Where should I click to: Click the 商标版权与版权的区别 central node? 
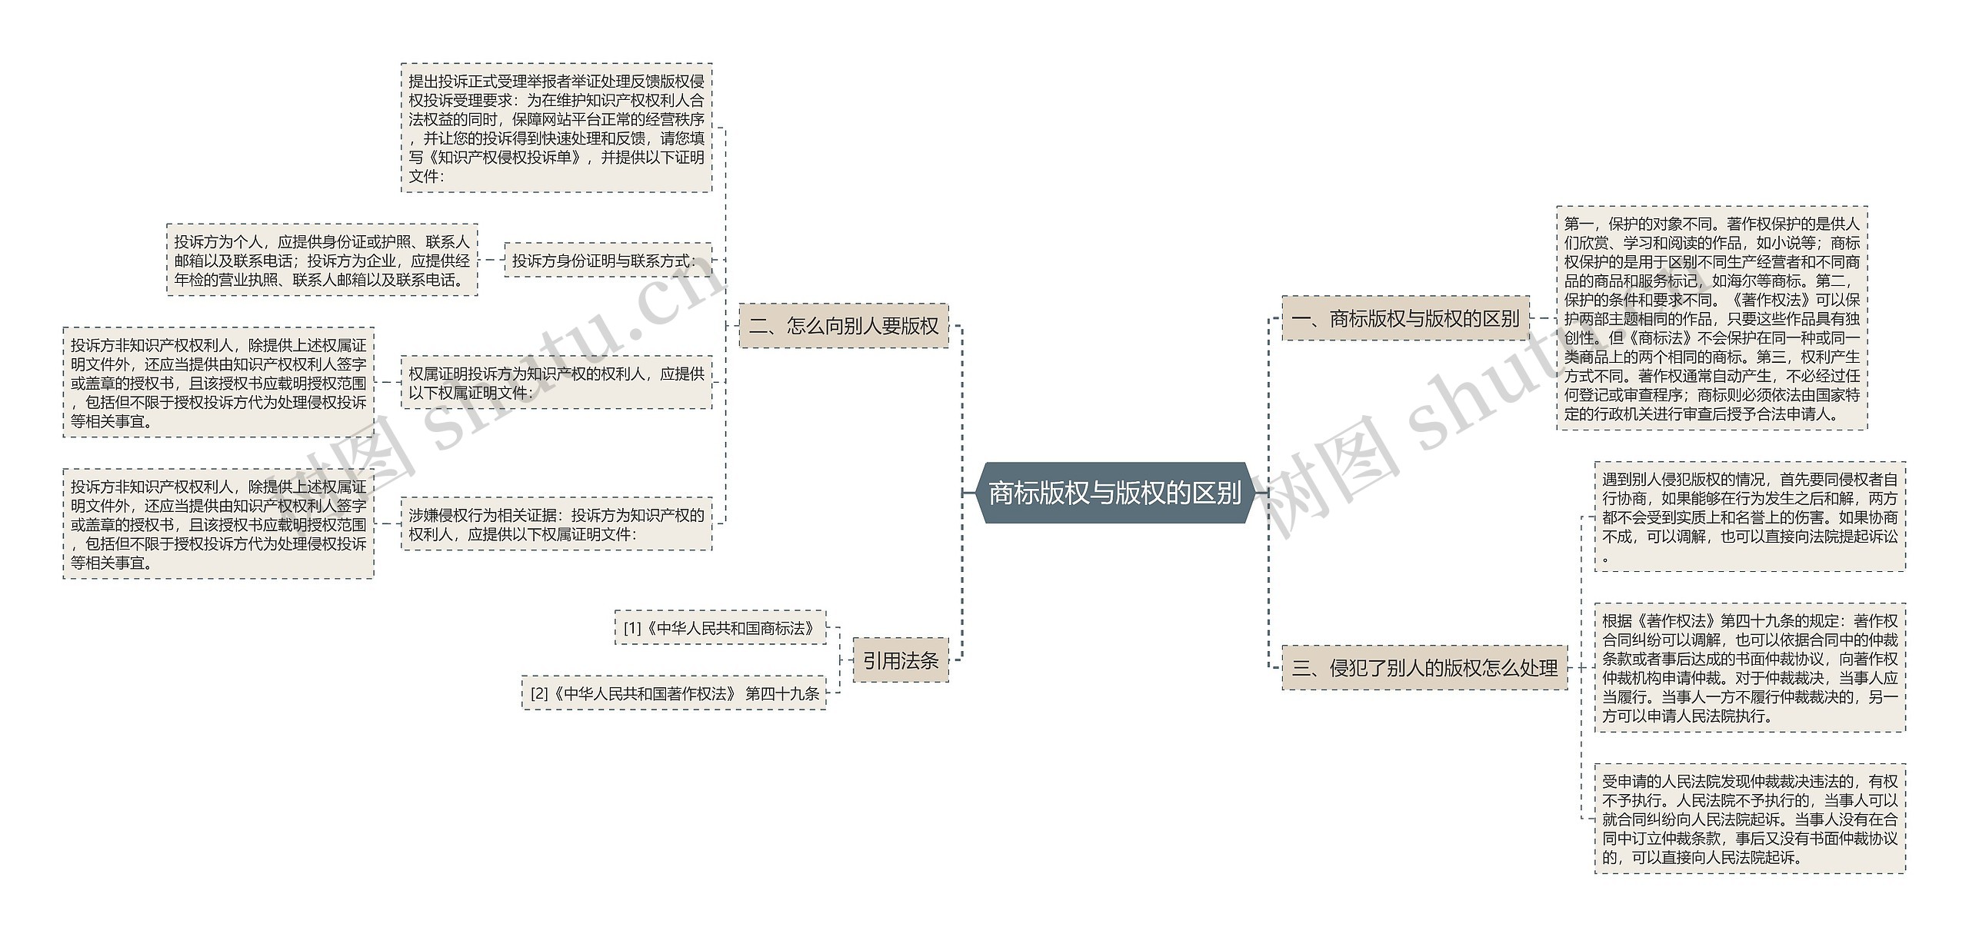984,468
